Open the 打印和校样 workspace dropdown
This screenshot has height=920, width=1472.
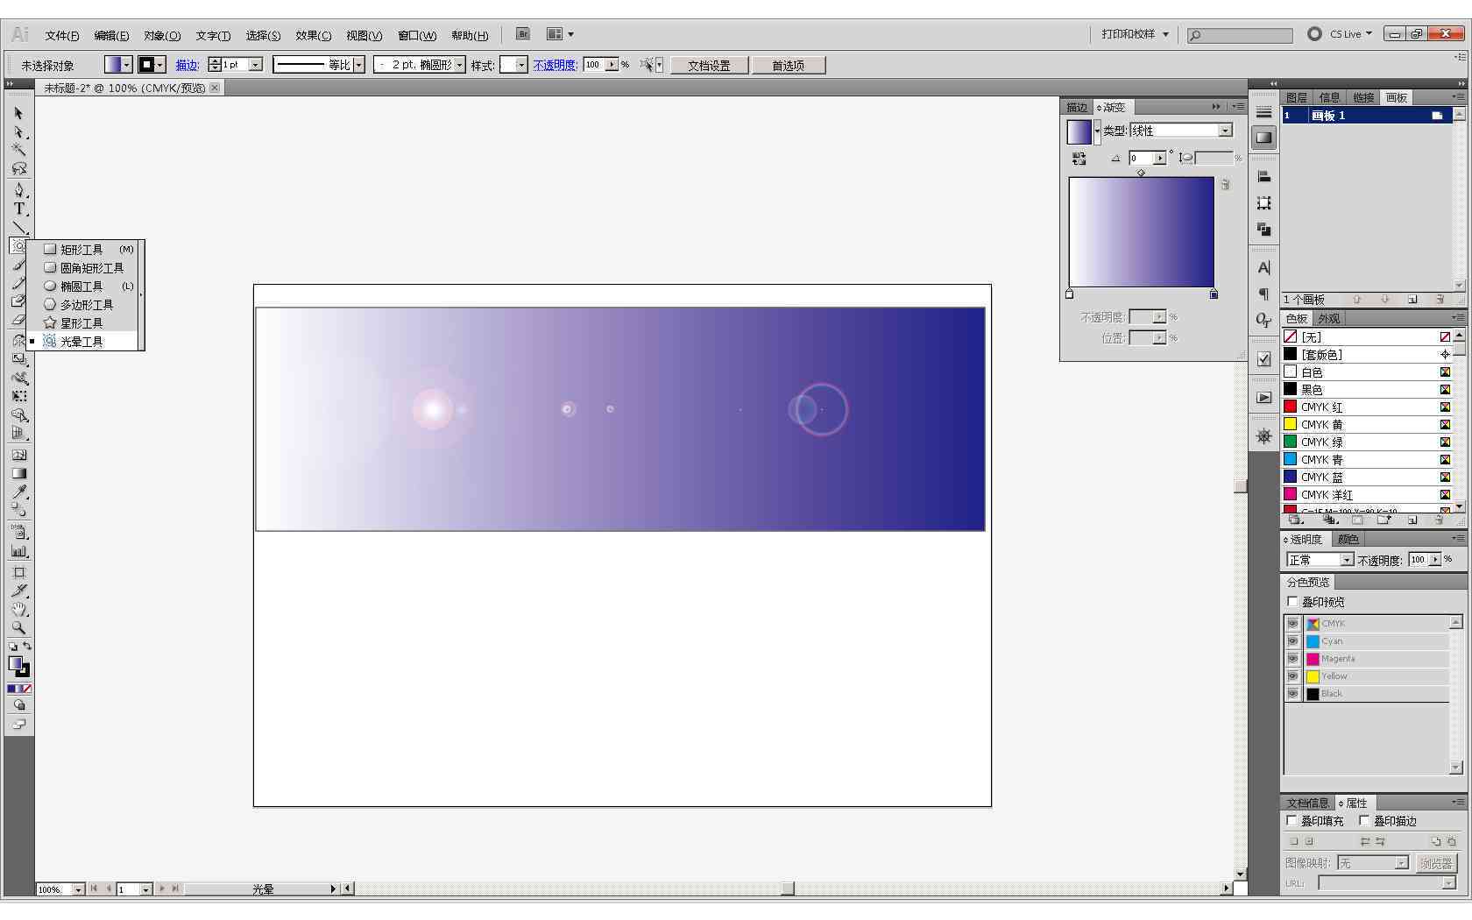[1135, 34]
